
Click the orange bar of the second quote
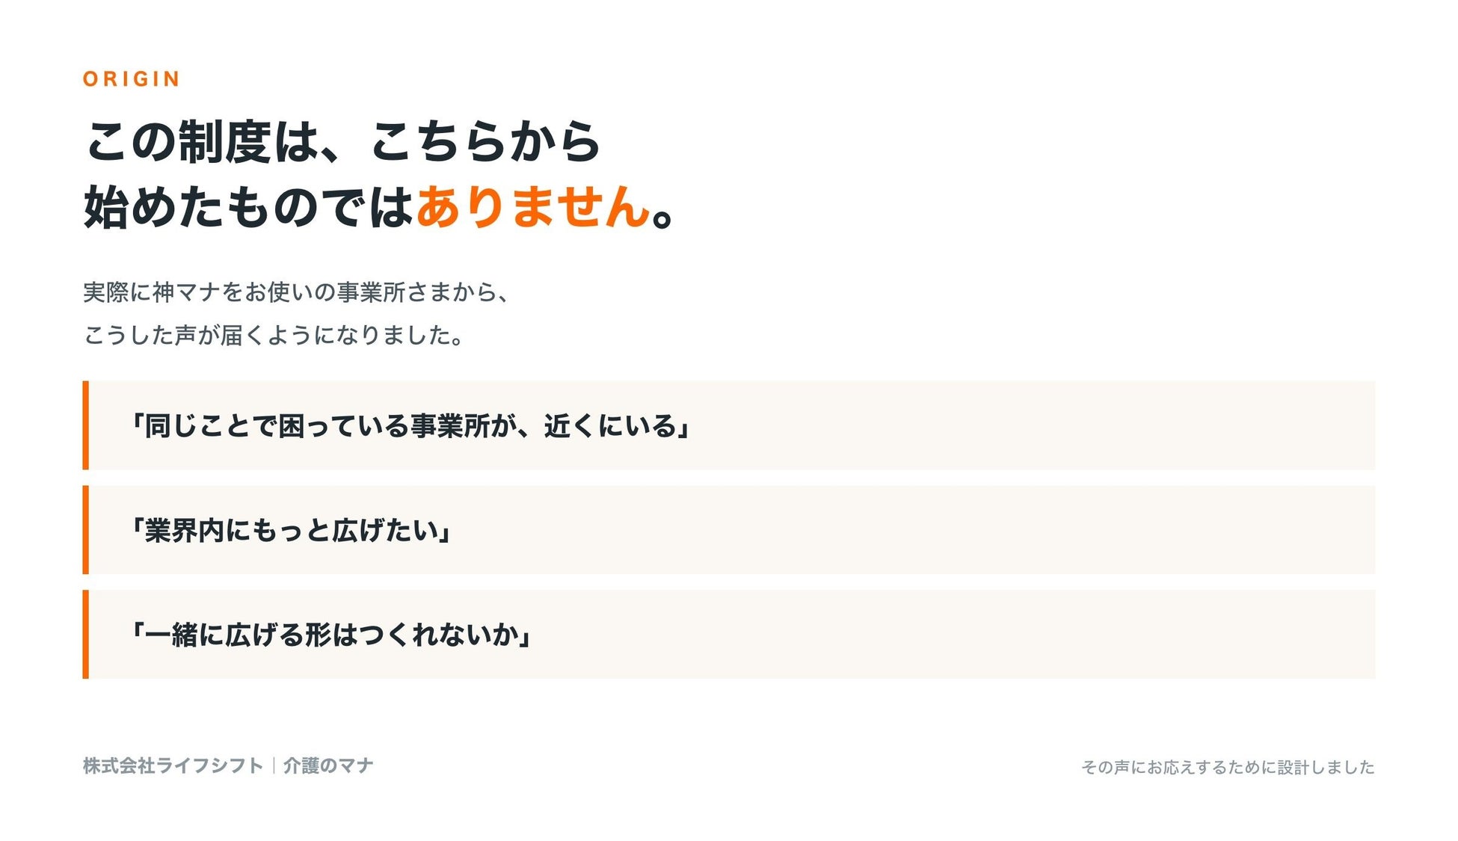(x=85, y=530)
